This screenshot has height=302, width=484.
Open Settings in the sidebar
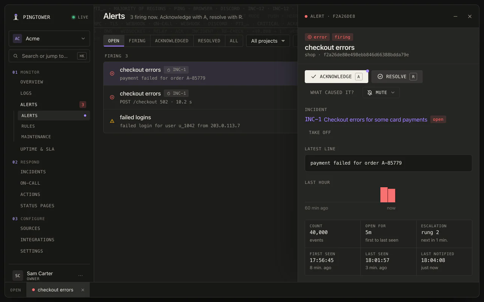click(x=32, y=251)
